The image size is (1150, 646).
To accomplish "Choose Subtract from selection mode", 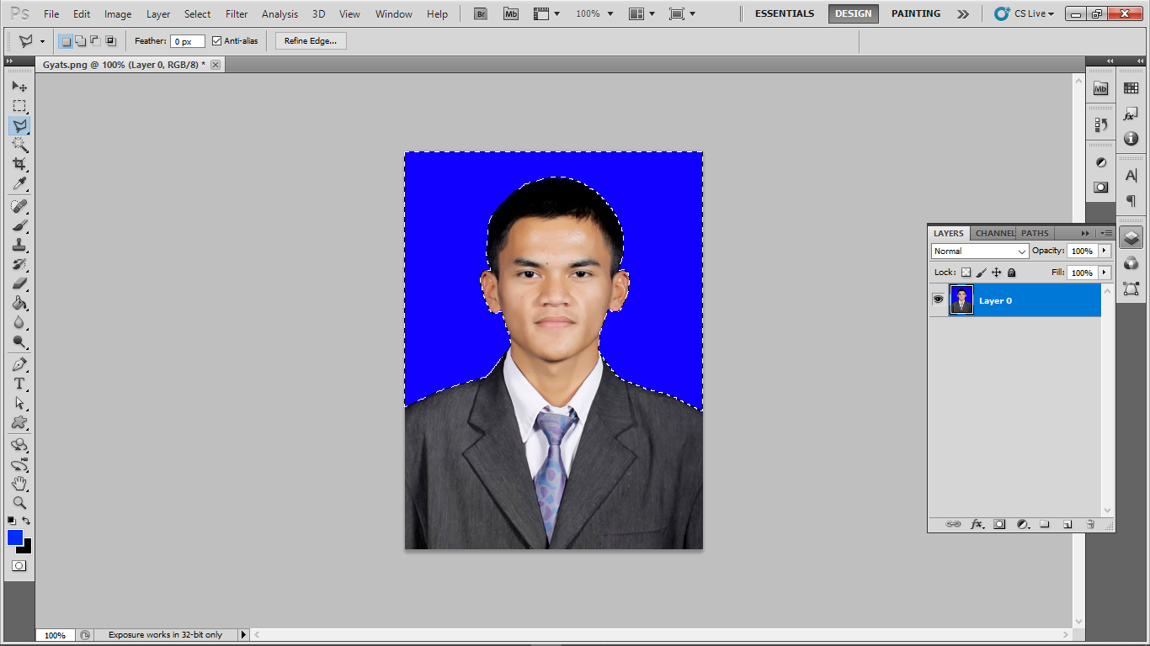I will 95,40.
